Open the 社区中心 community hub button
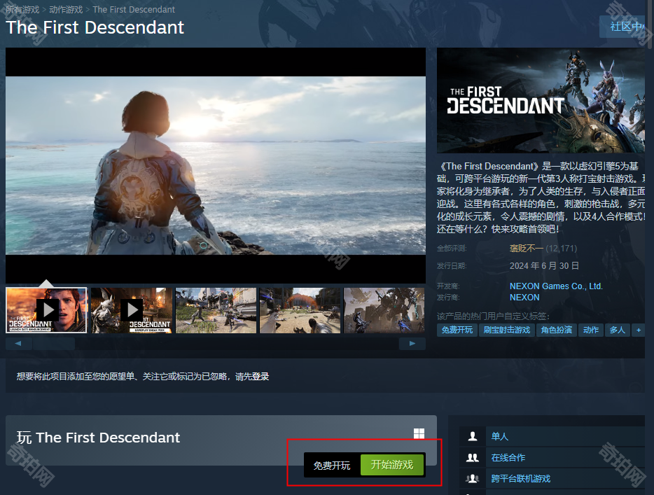 pyautogui.click(x=625, y=27)
